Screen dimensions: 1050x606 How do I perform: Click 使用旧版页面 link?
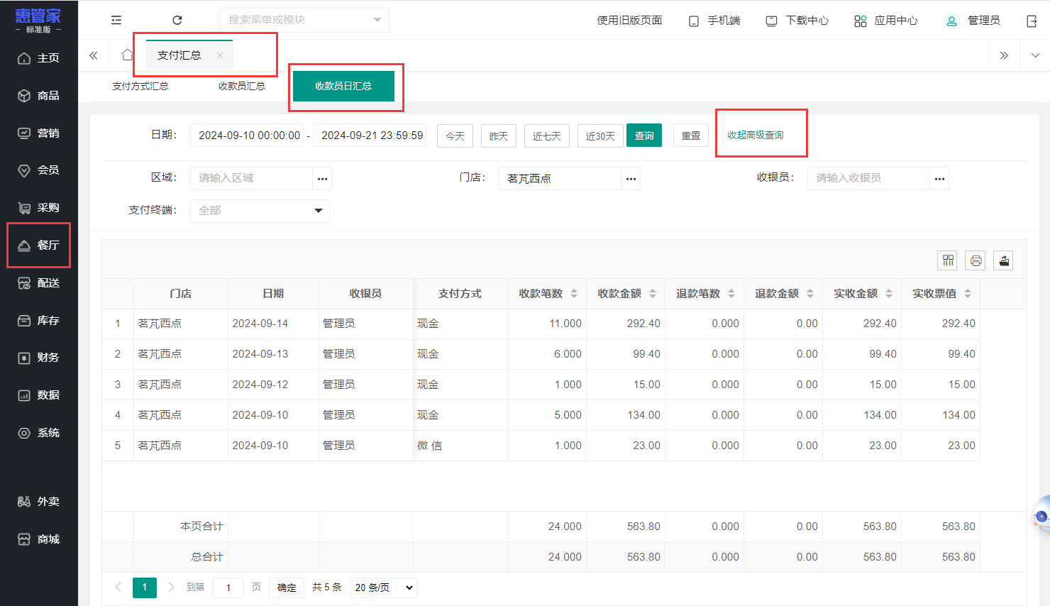[629, 21]
